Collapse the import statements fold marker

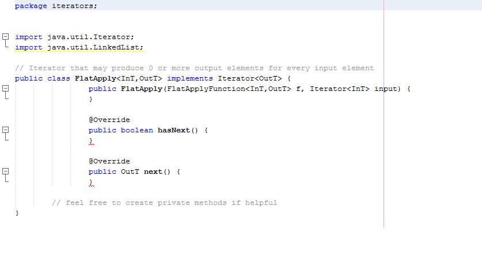(x=6, y=37)
